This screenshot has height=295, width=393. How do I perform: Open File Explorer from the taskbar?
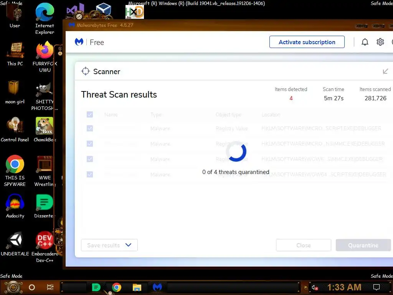[137, 287]
